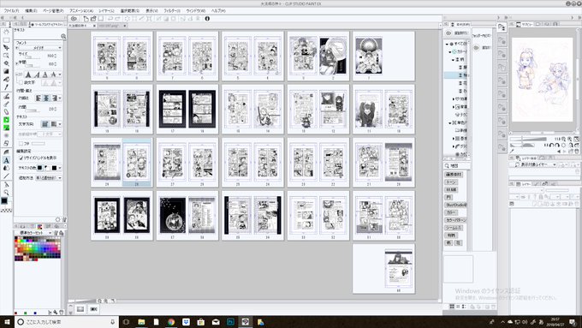The width and height of the screenshot is (582, 328).
Task: Click the CLIP STUDIO launcher icon in command bar
Action: pos(74,19)
